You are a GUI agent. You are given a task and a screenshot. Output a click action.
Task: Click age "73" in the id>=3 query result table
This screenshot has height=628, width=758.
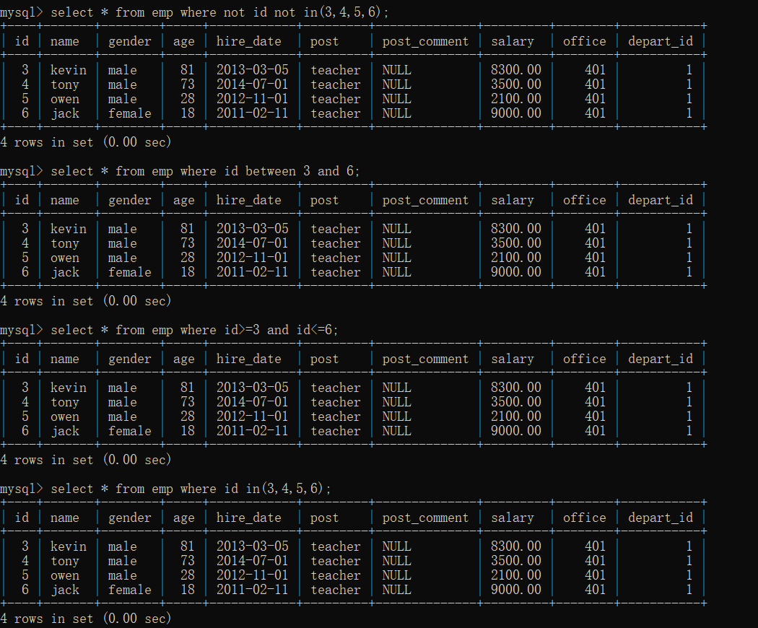point(187,402)
